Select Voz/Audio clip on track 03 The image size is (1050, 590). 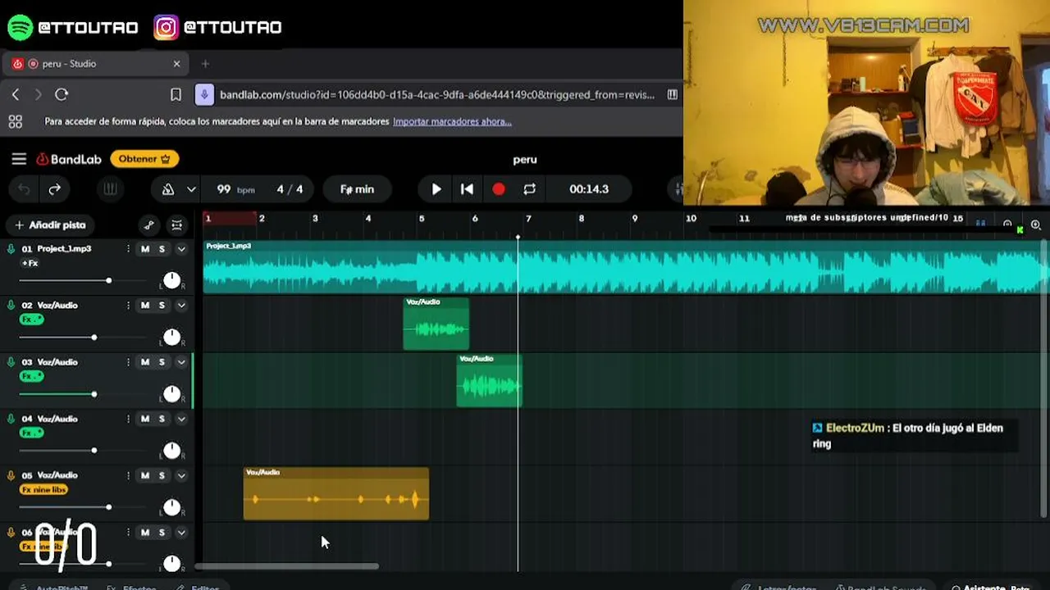(489, 381)
